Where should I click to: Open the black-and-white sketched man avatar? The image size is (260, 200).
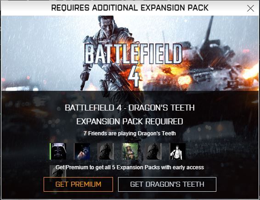[178, 151]
